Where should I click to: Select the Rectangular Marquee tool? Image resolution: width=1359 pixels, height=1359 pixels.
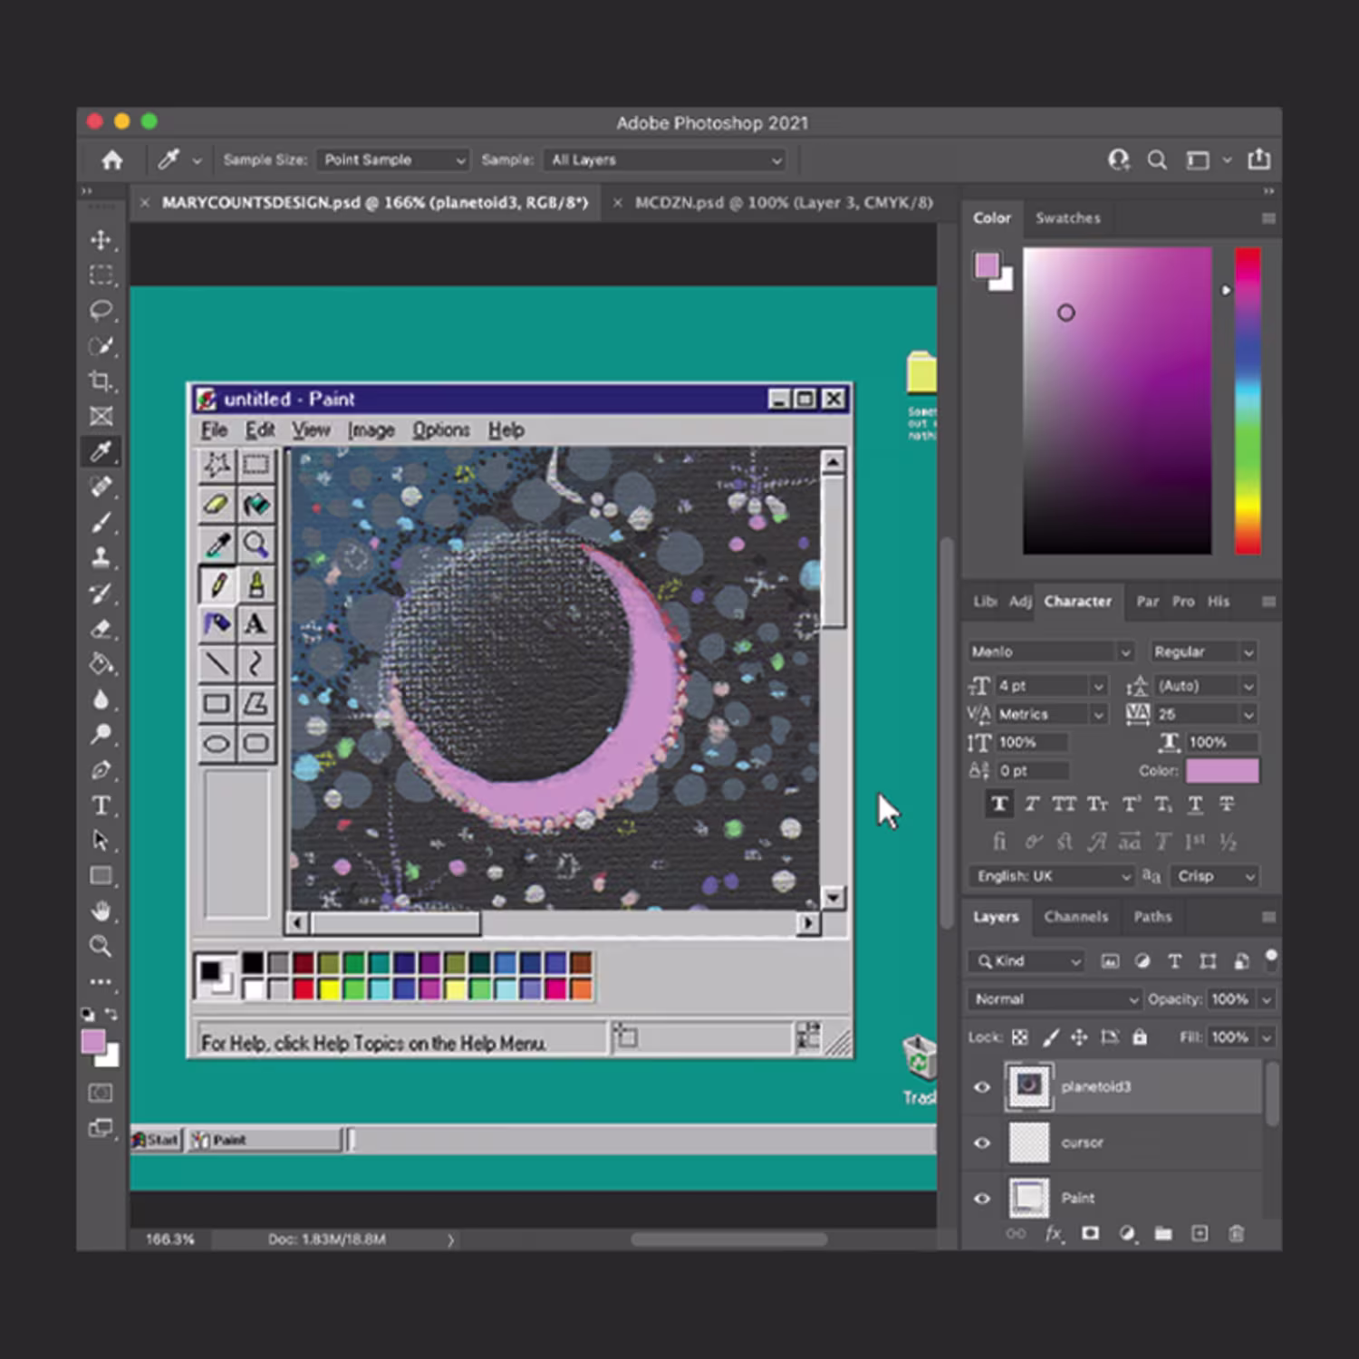tap(101, 275)
